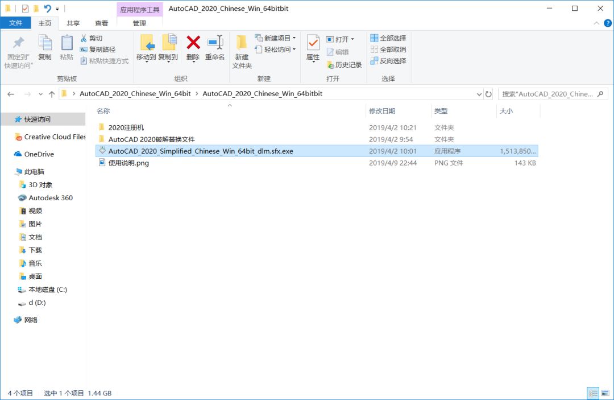Open the d (D:) drive in sidebar
Viewport: 614px width, 400px height.
(32, 303)
